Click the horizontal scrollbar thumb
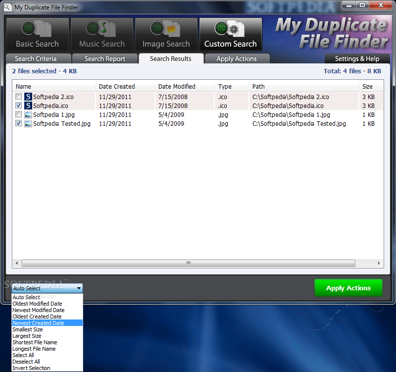 (x=189, y=263)
